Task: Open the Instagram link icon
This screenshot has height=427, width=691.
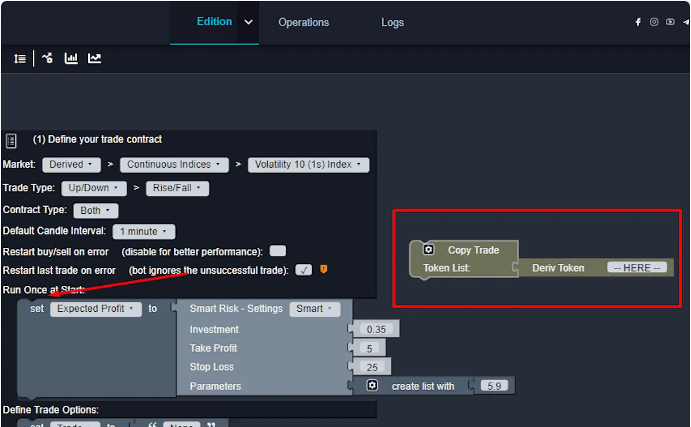Action: tap(654, 22)
